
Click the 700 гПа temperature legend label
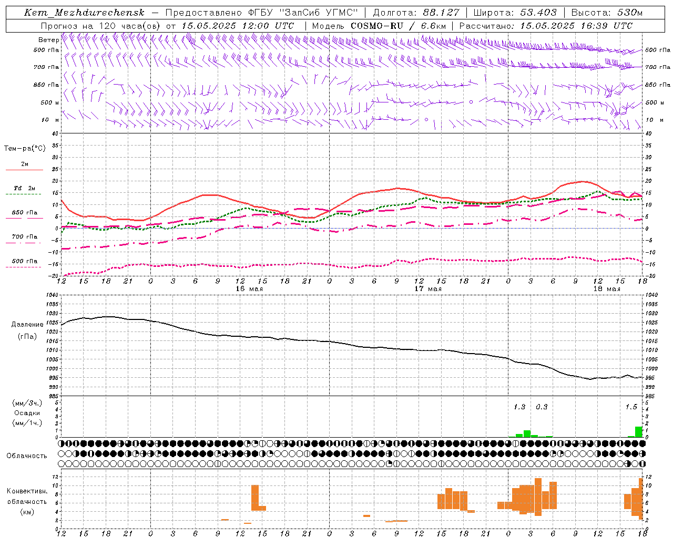(x=25, y=237)
